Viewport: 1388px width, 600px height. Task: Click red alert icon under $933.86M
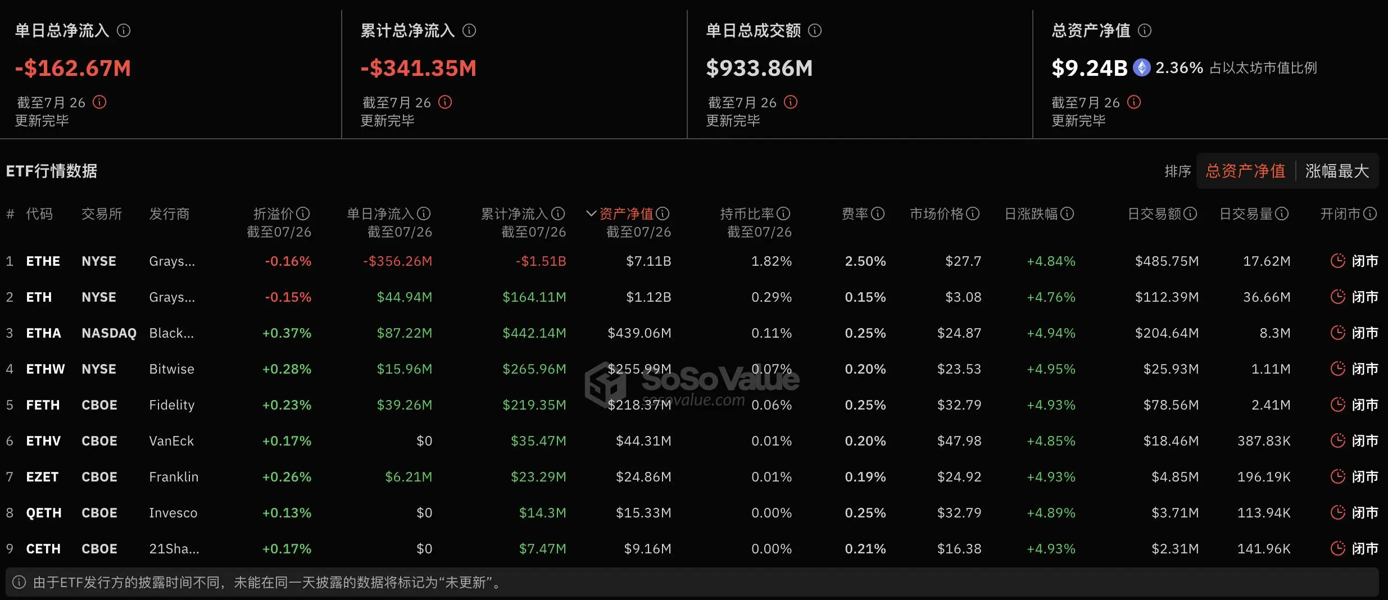pyautogui.click(x=791, y=102)
